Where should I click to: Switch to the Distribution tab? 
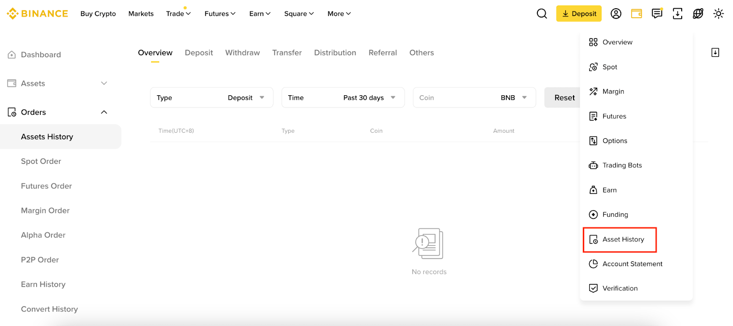pos(335,53)
